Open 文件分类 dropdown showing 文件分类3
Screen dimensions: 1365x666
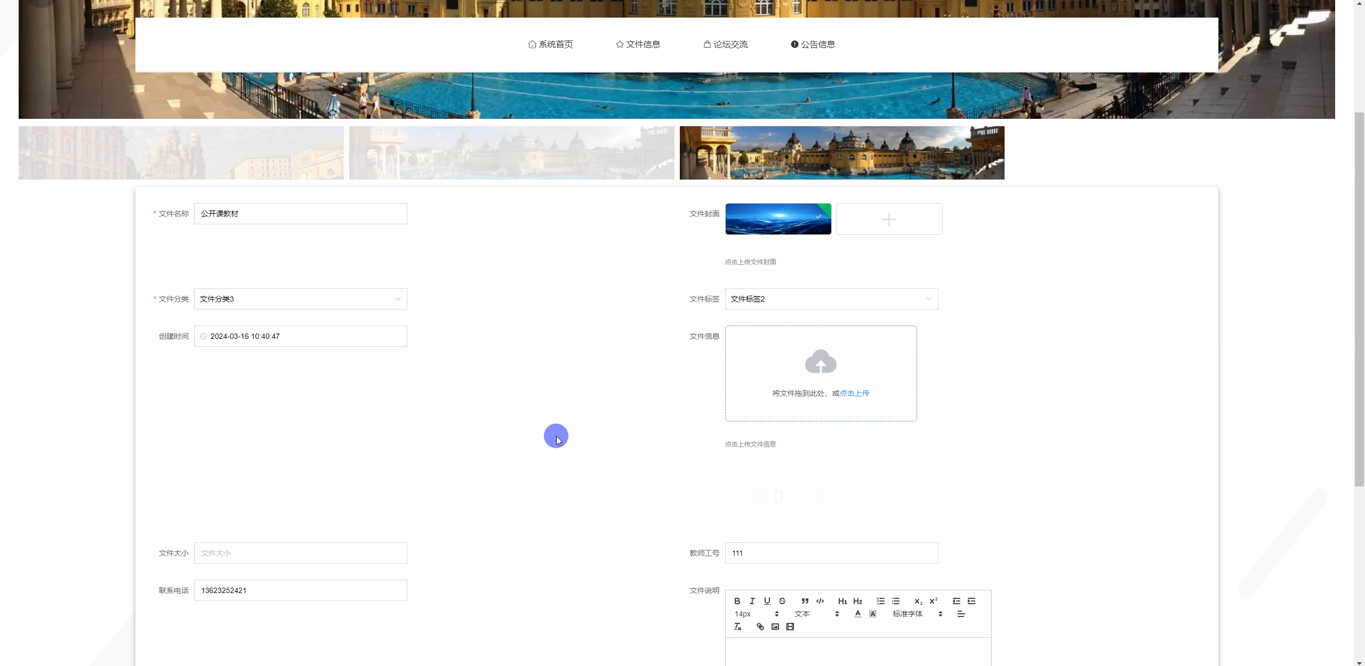coord(300,299)
